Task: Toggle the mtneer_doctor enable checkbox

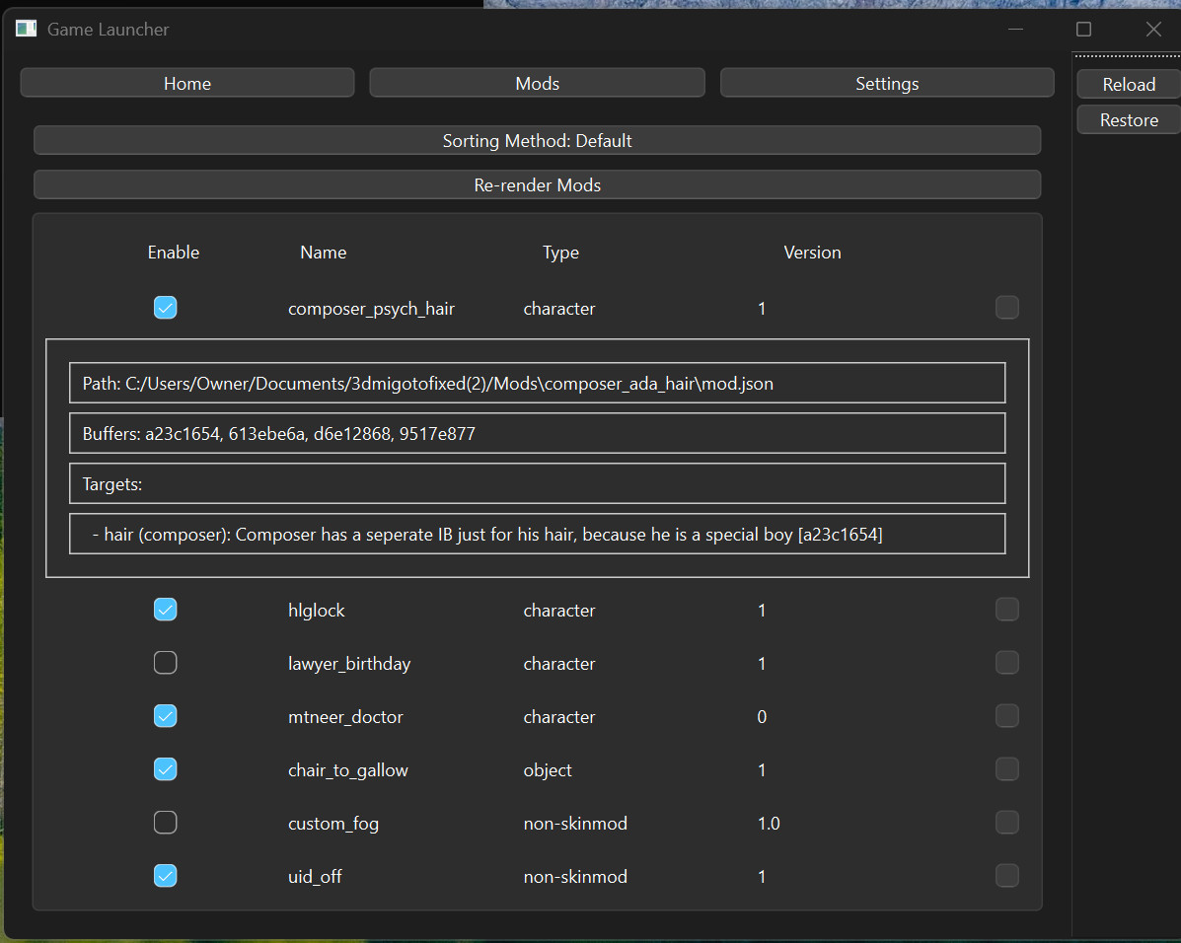Action: (166, 715)
